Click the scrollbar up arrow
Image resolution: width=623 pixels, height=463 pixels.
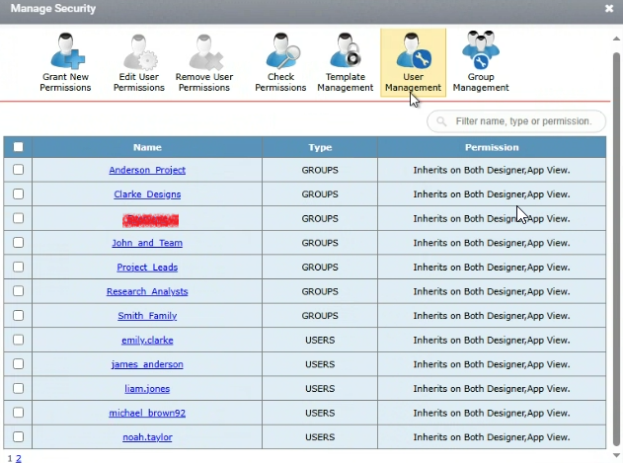click(616, 39)
